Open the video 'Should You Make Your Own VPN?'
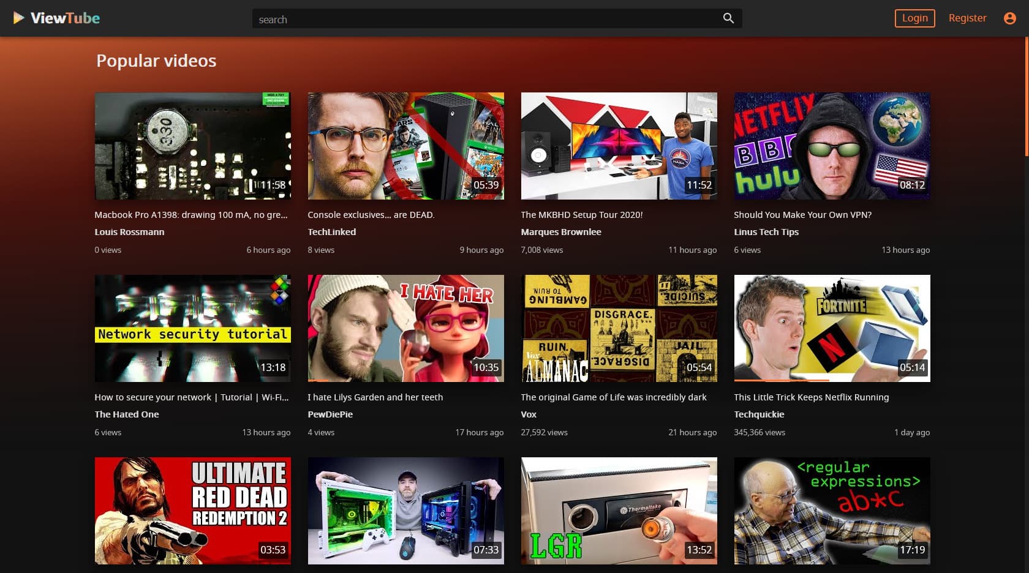This screenshot has width=1029, height=573. [x=802, y=215]
